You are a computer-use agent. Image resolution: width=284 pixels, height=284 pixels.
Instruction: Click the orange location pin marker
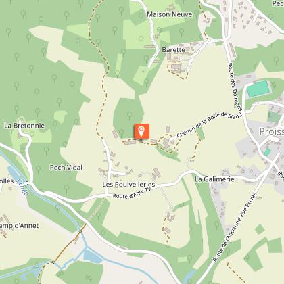point(141,131)
